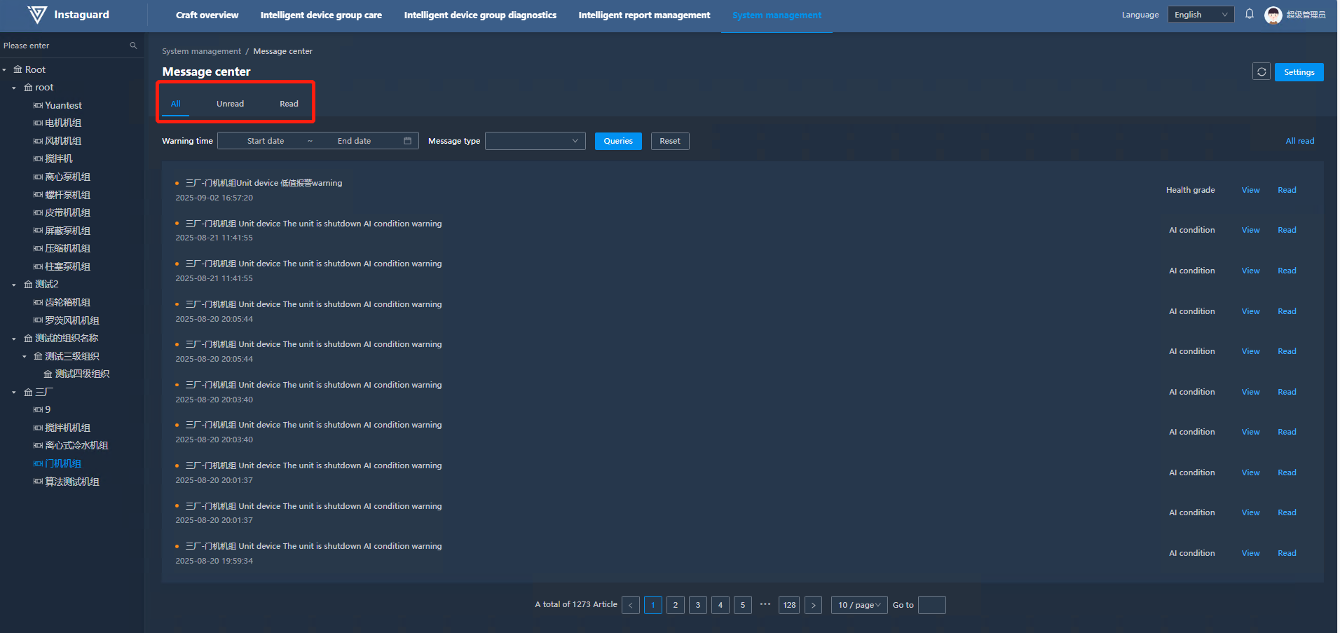Click the organization icon beside 三厂
Image resolution: width=1340 pixels, height=633 pixels.
click(28, 393)
